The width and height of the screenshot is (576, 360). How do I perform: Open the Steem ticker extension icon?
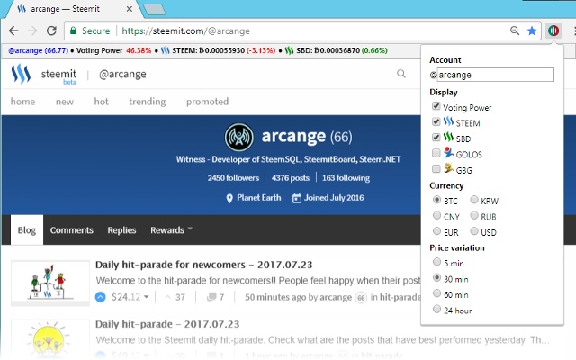click(553, 31)
